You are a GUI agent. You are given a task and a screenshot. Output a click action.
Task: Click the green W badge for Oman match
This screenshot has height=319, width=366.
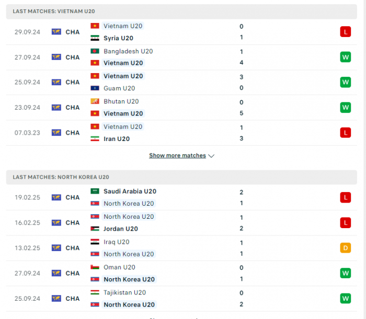(x=346, y=273)
